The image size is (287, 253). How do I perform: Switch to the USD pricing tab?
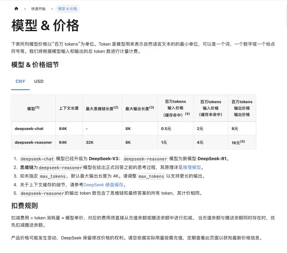pyautogui.click(x=38, y=81)
